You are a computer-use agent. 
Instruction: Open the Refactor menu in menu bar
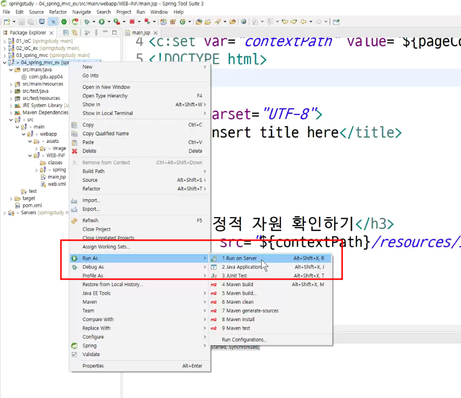tap(57, 12)
